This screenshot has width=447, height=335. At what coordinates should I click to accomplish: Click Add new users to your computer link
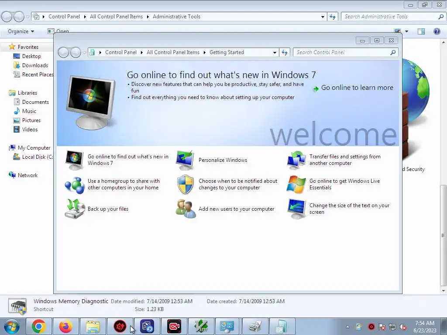(236, 209)
